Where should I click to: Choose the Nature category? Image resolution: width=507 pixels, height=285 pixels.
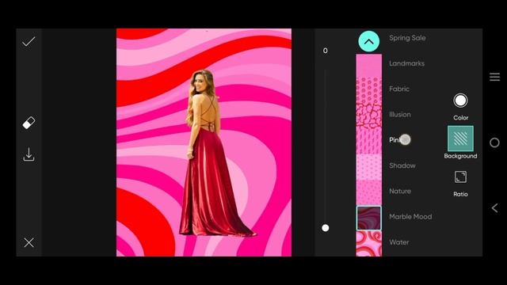pyautogui.click(x=400, y=191)
